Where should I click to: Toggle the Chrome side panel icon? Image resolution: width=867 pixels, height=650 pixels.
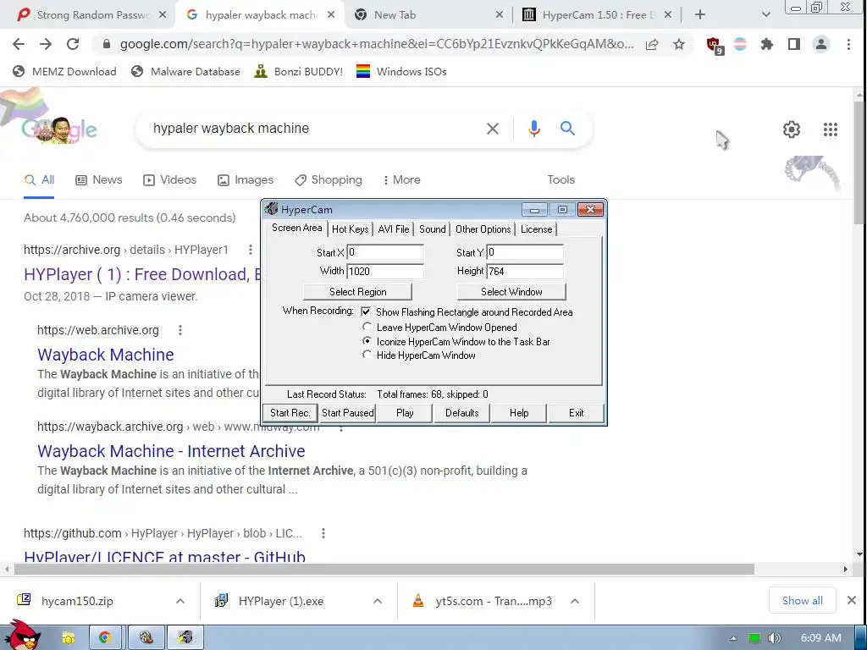point(794,44)
